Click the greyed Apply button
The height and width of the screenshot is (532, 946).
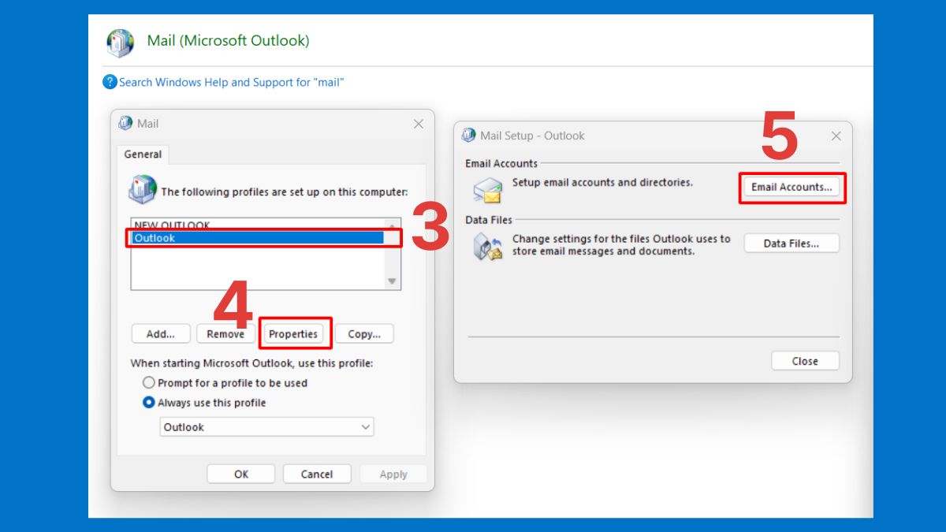point(393,474)
